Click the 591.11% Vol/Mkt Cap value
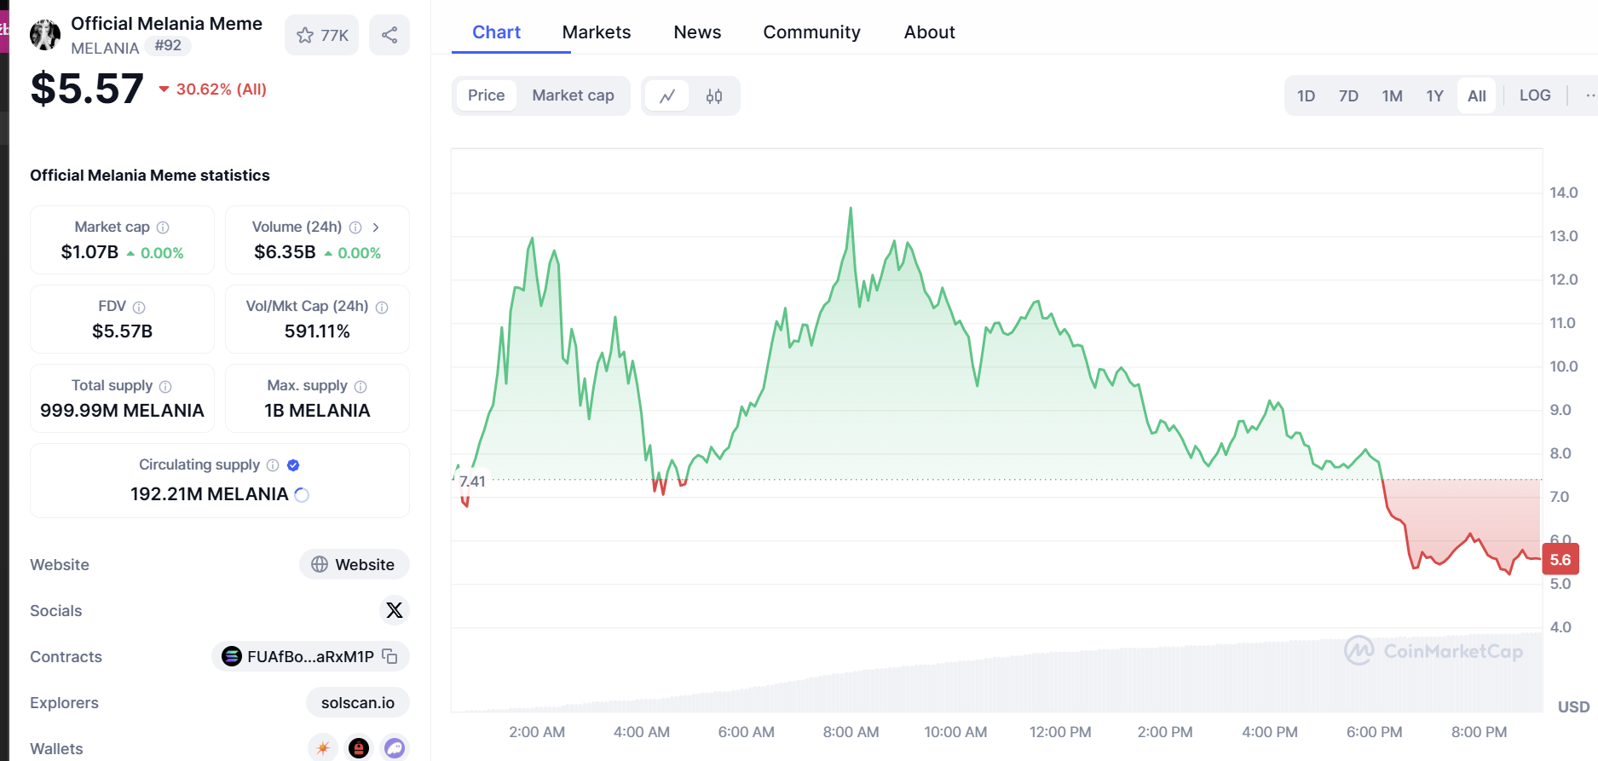 tap(317, 331)
